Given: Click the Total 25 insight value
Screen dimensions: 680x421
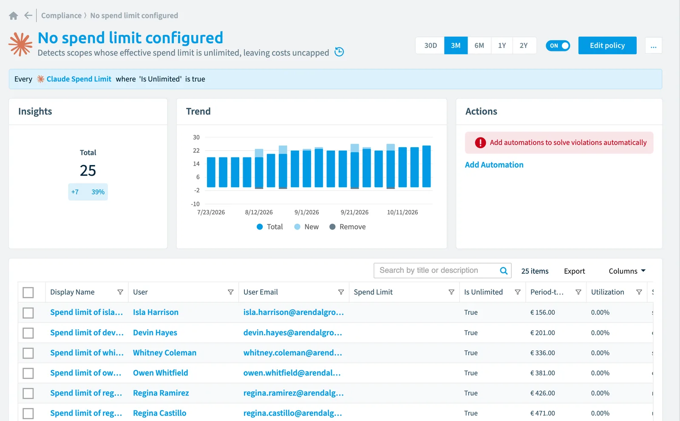Looking at the screenshot, I should [x=88, y=171].
